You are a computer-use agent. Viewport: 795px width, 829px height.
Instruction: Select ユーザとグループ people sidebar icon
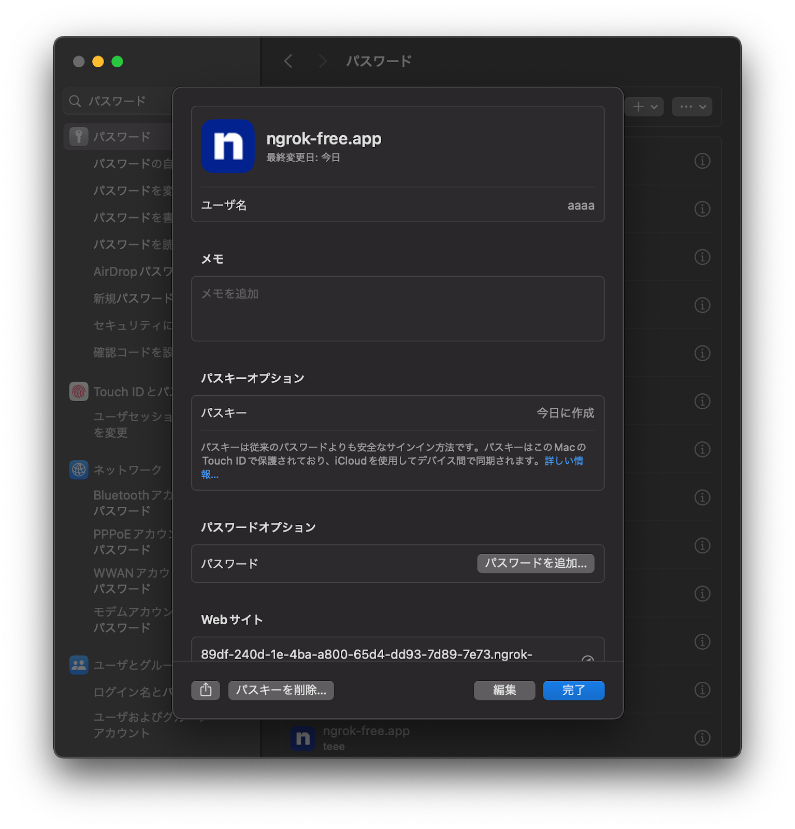[x=79, y=665]
